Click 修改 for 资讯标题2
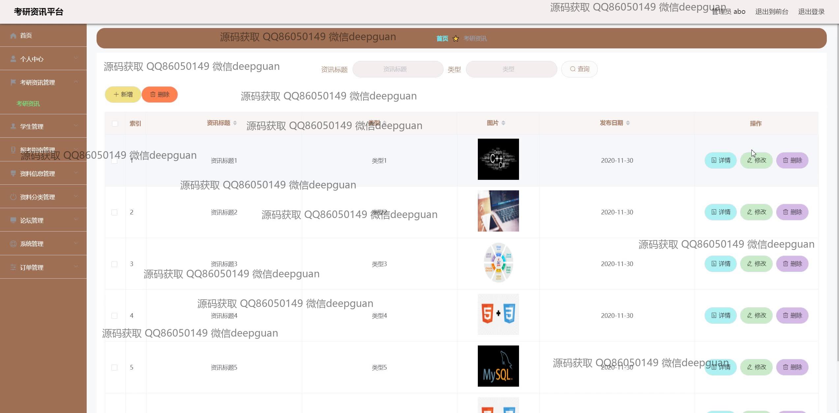Screen dimensions: 839x413 (x=756, y=212)
